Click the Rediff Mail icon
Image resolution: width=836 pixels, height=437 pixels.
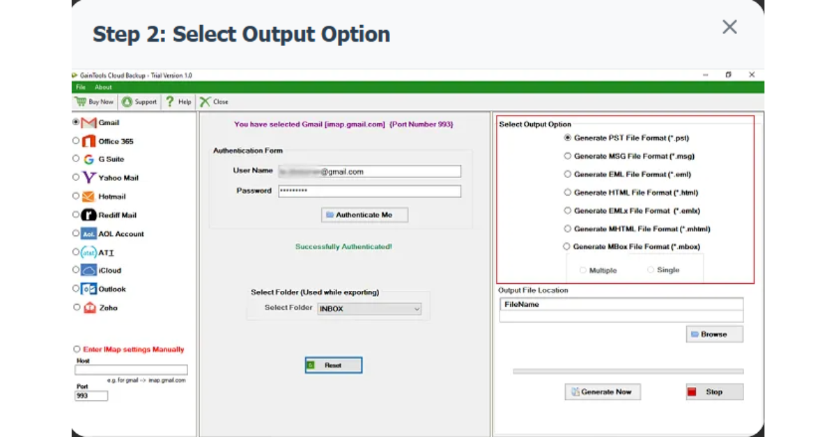(88, 215)
